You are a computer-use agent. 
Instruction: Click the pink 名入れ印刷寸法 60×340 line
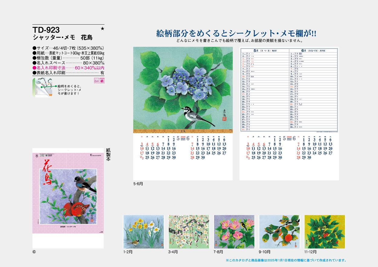(68, 68)
